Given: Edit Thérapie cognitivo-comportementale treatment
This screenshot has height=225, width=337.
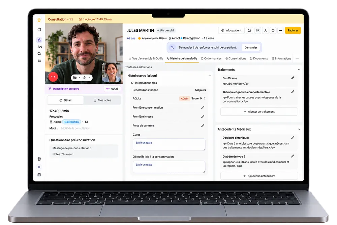Looking at the screenshot, I should (x=293, y=92).
